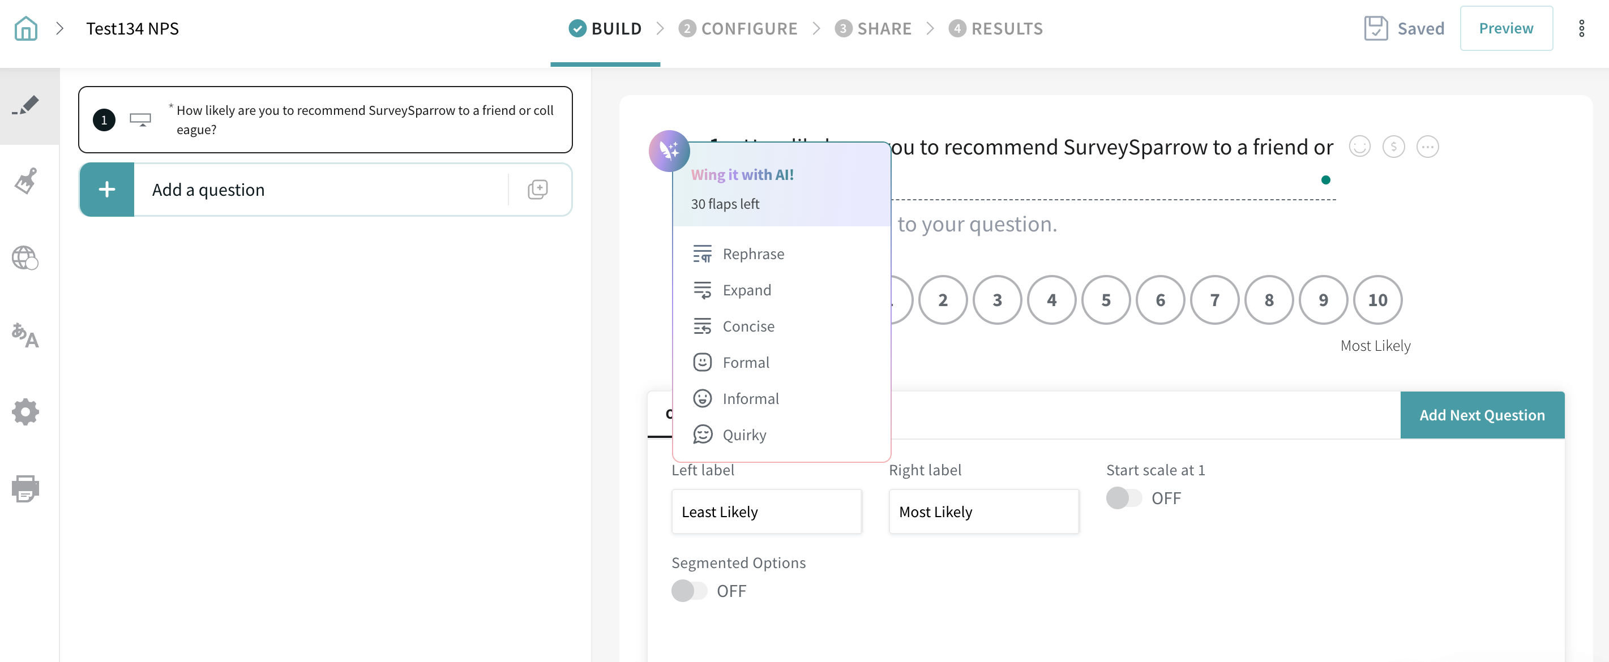The height and width of the screenshot is (662, 1609).
Task: Click the Print icon in sidebar
Action: coord(27,489)
